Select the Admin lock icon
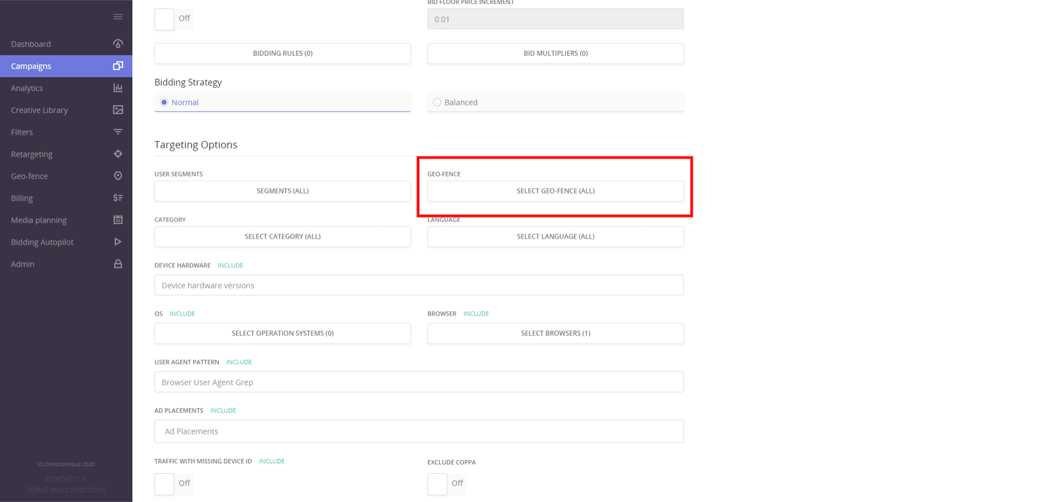This screenshot has width=1059, height=502. pyautogui.click(x=118, y=264)
